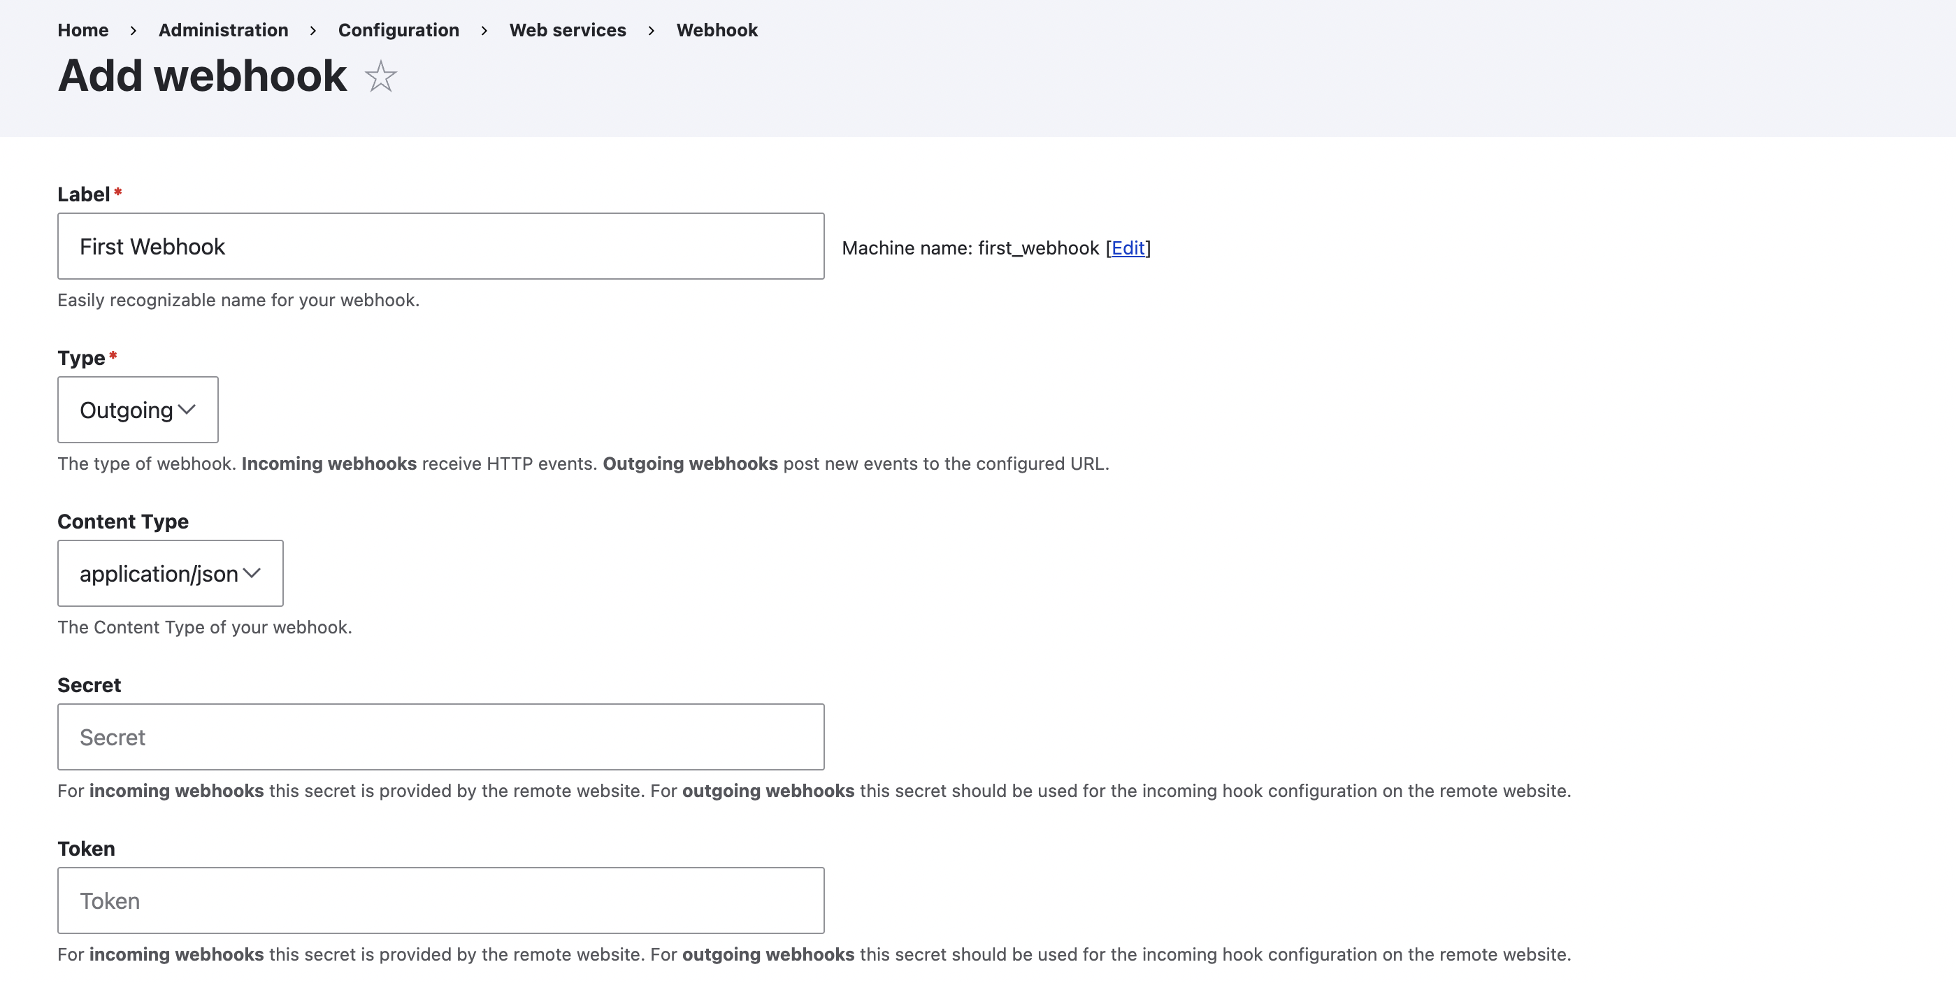This screenshot has height=983, width=1956.
Task: Click into the Token text field
Action: pyautogui.click(x=440, y=901)
